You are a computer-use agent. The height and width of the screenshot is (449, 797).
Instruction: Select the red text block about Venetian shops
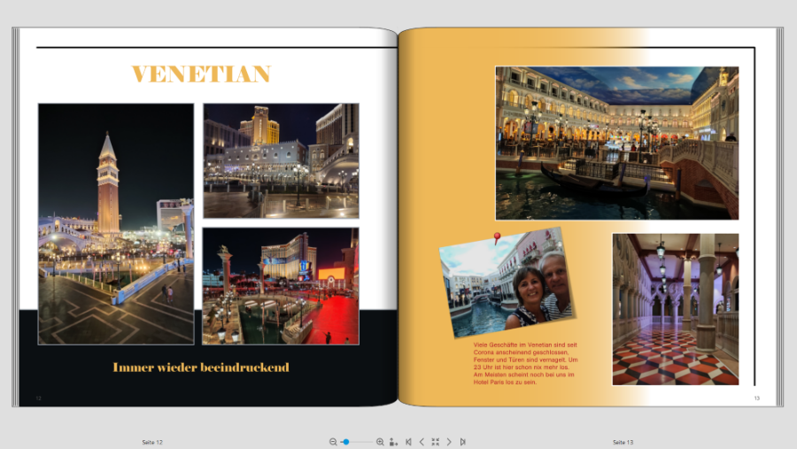(525, 364)
